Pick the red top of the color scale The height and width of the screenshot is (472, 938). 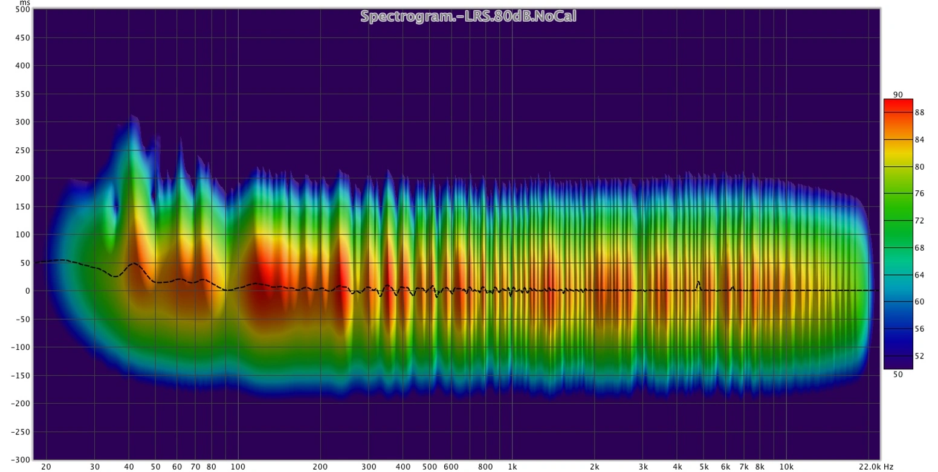(x=898, y=104)
